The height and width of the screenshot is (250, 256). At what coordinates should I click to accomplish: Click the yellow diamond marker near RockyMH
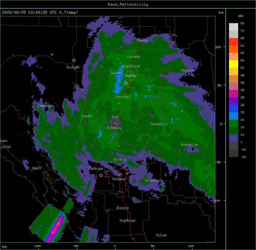click(x=74, y=61)
